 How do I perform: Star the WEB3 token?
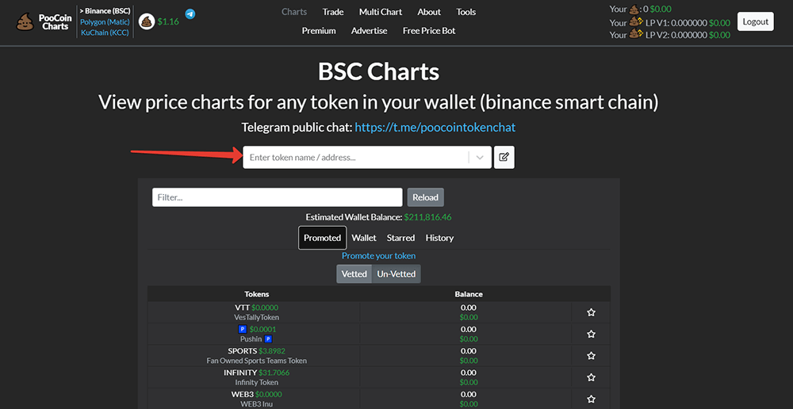pos(591,399)
